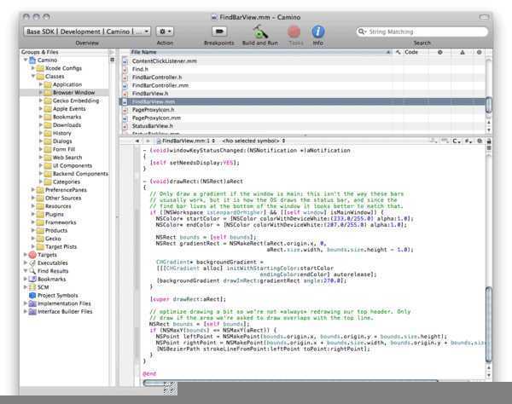Click the Implementation Files smart group icon
Image resolution: width=512 pixels, height=404 pixels.
tap(32, 303)
